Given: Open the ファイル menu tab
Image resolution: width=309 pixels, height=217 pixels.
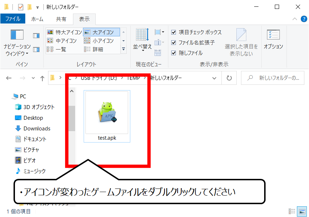Looking at the screenshot, I should pyautogui.click(x=13, y=19).
